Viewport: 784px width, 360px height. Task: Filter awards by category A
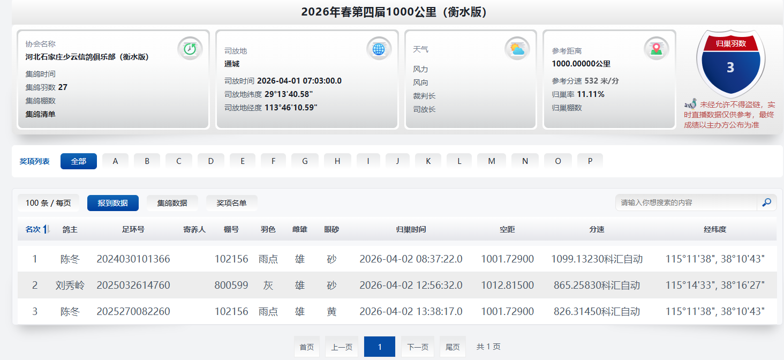(115, 161)
